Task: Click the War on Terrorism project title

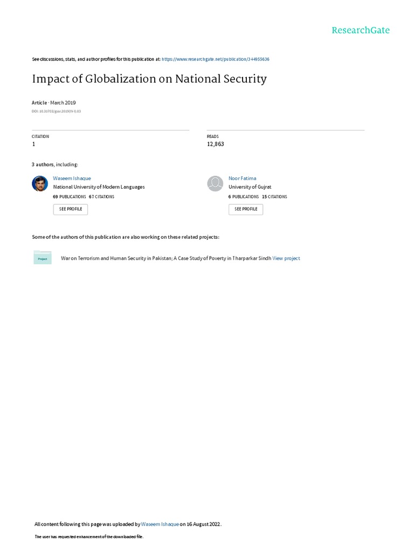Action: tap(166, 258)
